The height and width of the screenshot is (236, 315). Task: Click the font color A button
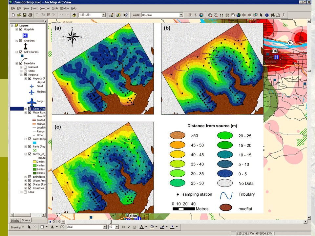coord(142,227)
